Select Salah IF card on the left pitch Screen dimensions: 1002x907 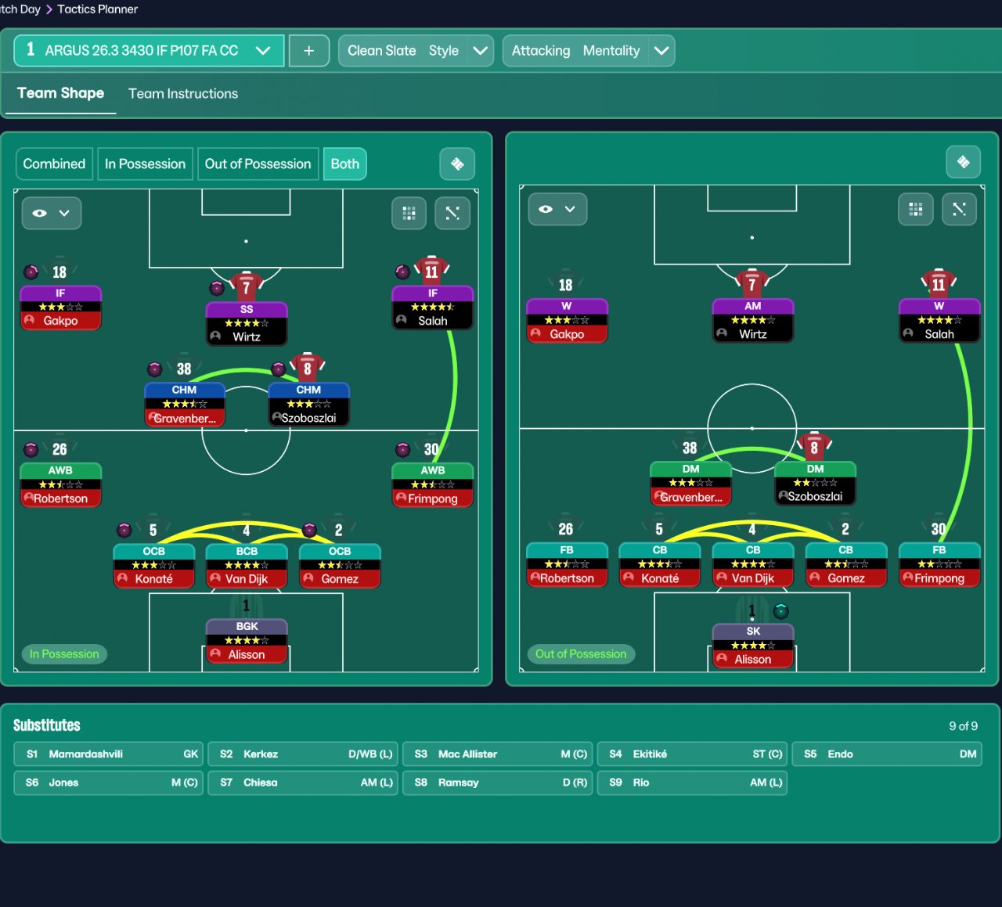click(433, 308)
